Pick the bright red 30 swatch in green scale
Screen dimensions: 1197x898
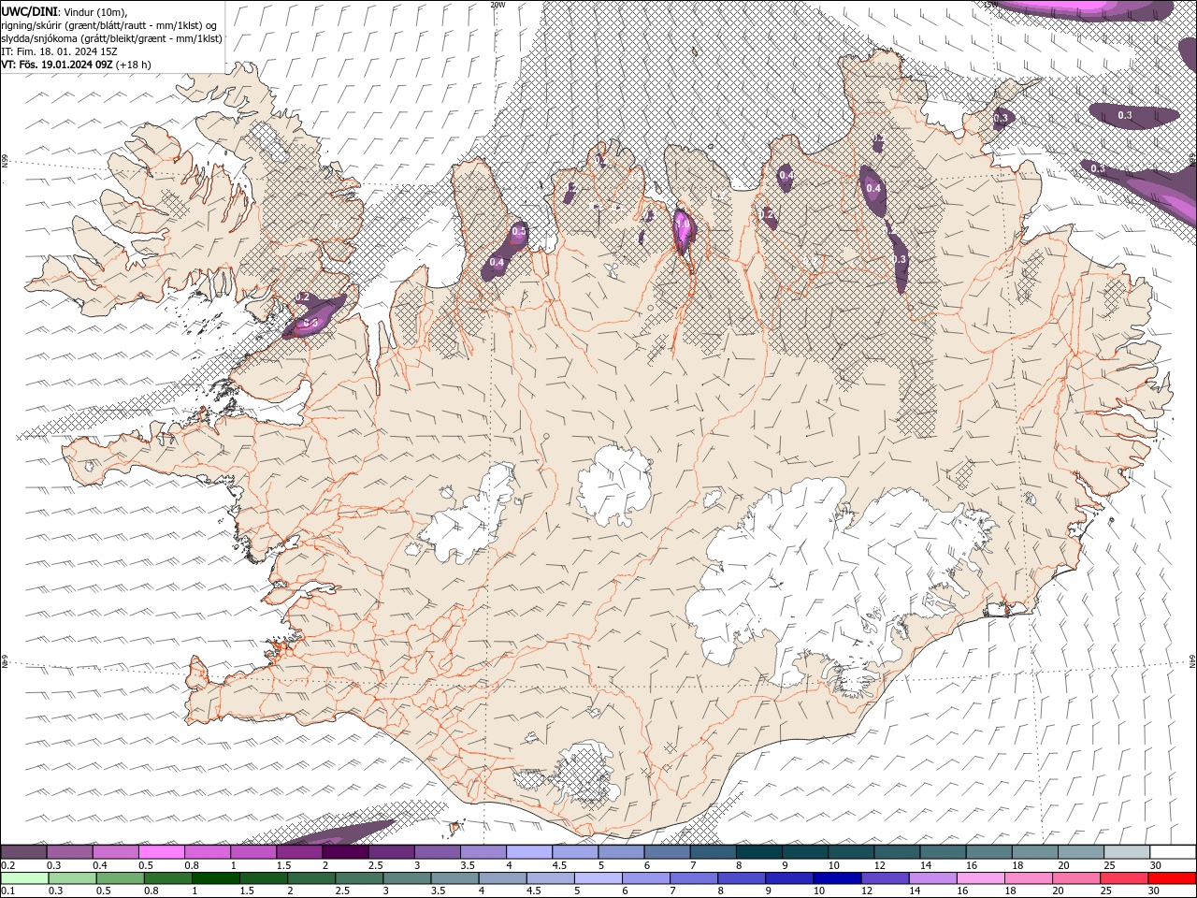[x=1173, y=878]
